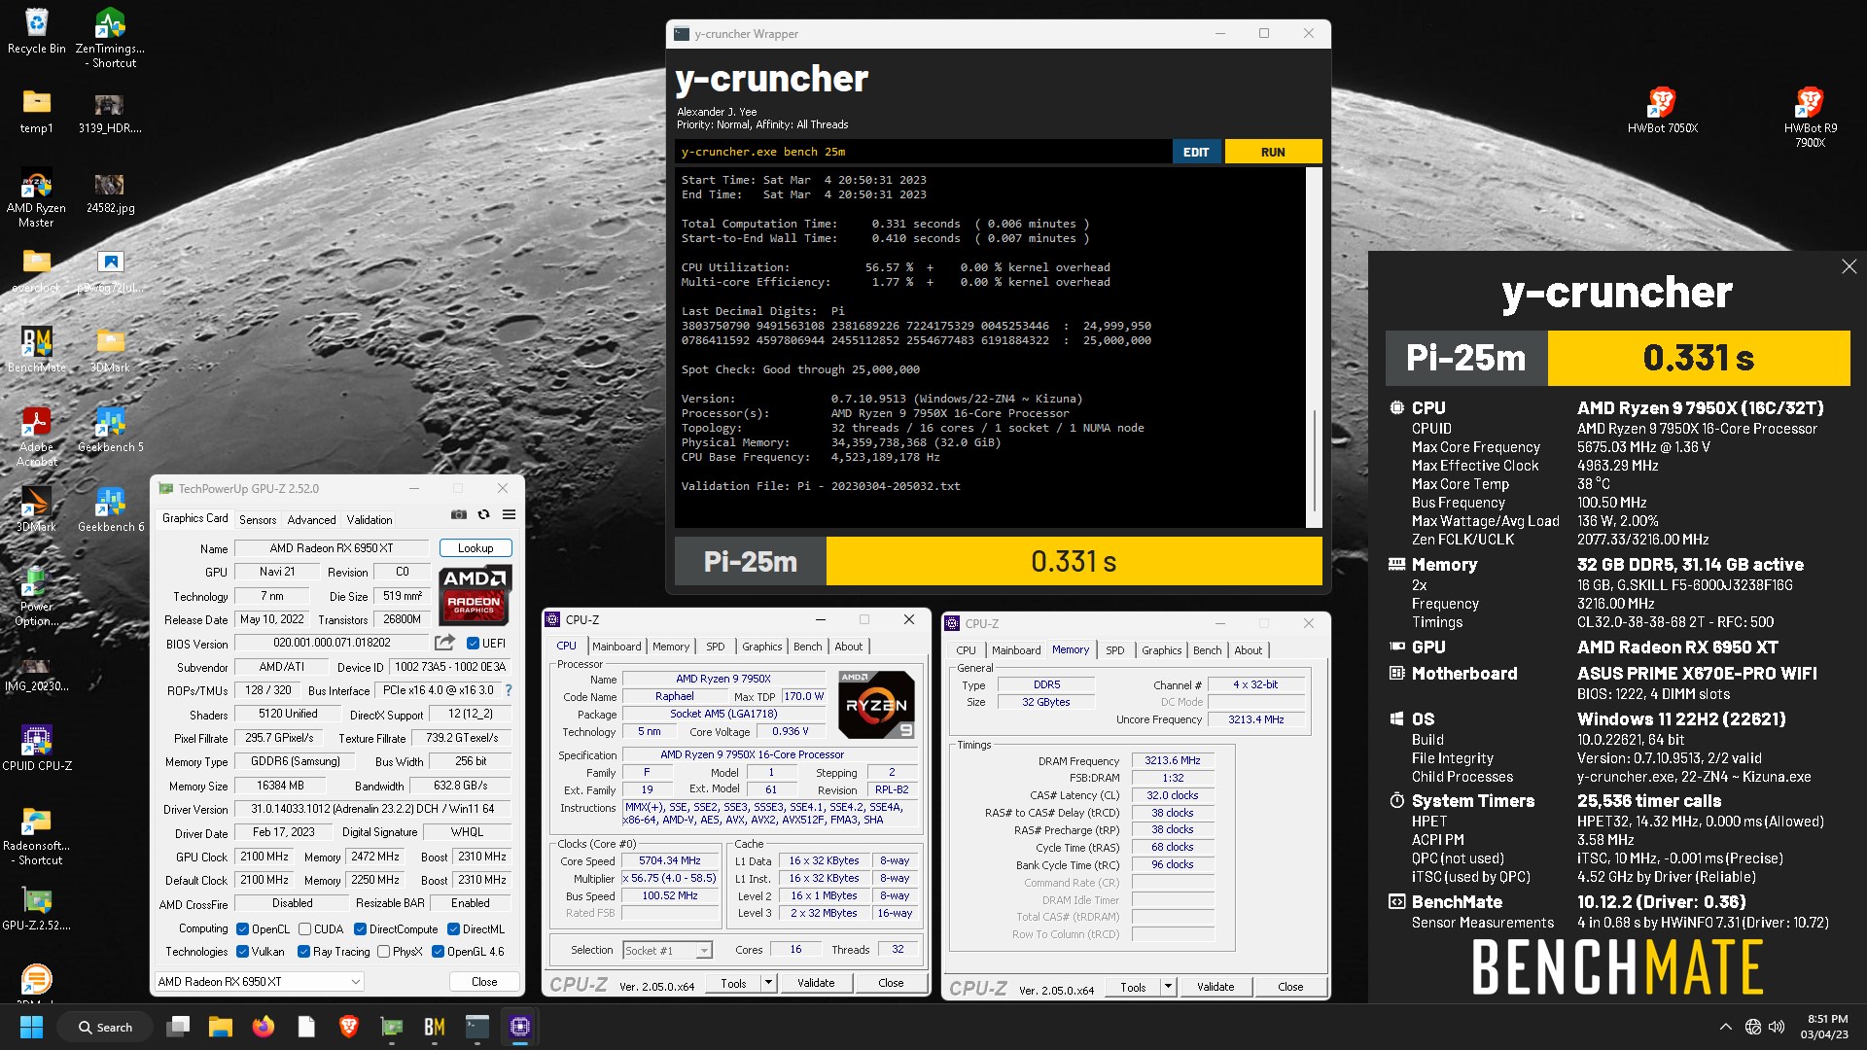
Task: Open Validation tab in GPU-Z
Action: 370,519
